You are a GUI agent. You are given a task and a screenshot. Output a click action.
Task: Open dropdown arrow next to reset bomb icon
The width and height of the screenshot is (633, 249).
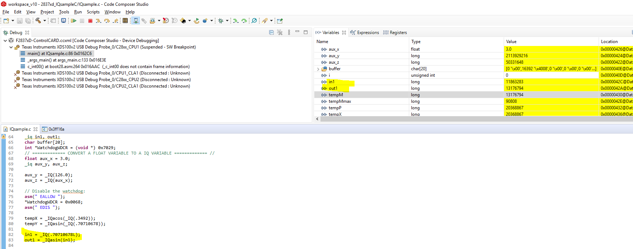click(211, 21)
